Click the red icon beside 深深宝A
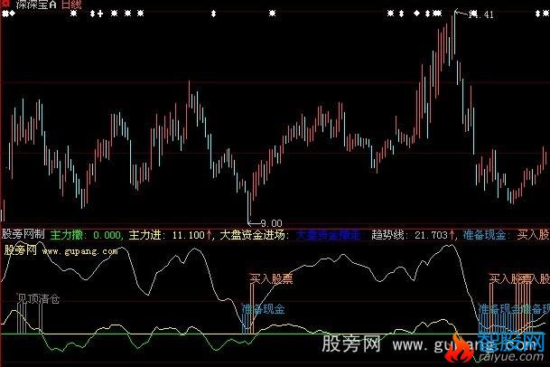This screenshot has height=367, width=550. pyautogui.click(x=6, y=3)
